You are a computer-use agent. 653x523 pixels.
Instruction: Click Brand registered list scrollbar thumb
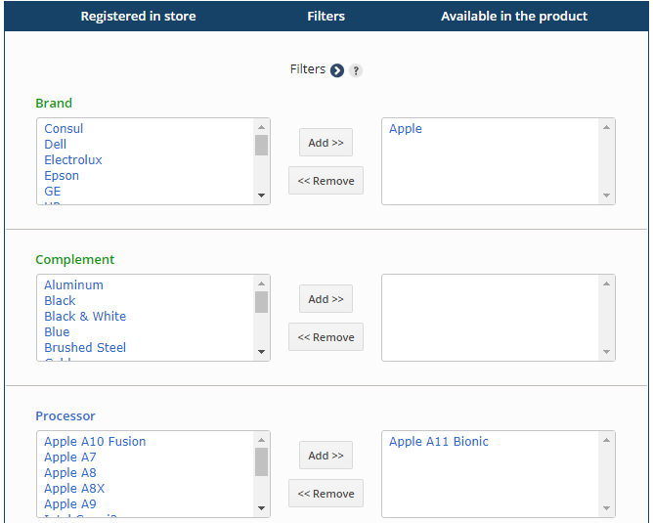tap(262, 145)
